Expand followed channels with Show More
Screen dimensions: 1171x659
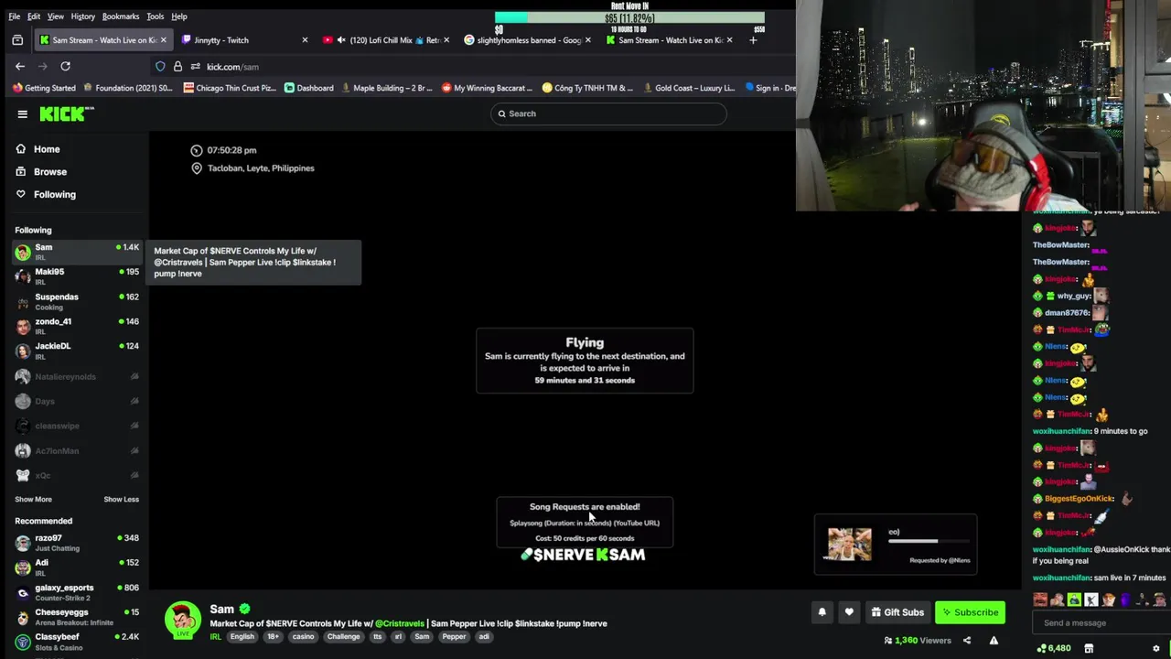click(x=33, y=500)
